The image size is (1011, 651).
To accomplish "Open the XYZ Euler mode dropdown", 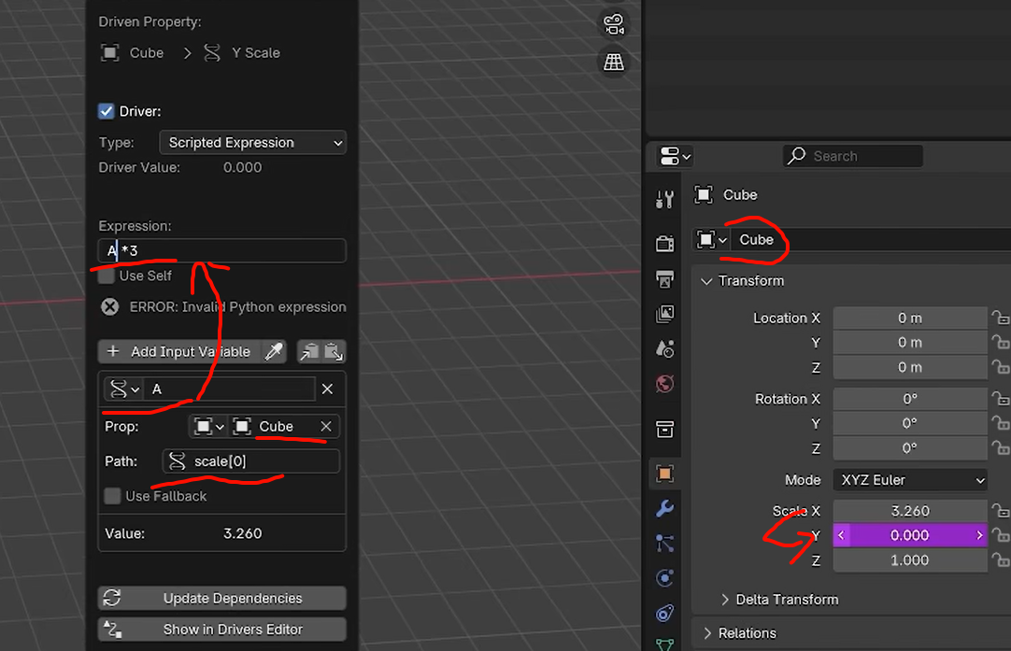I will (x=910, y=480).
